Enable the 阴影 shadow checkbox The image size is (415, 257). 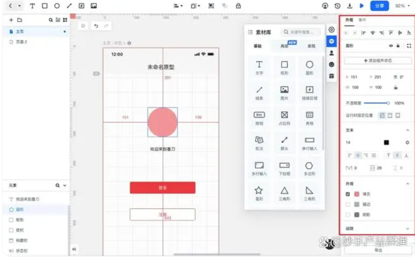tap(348, 215)
